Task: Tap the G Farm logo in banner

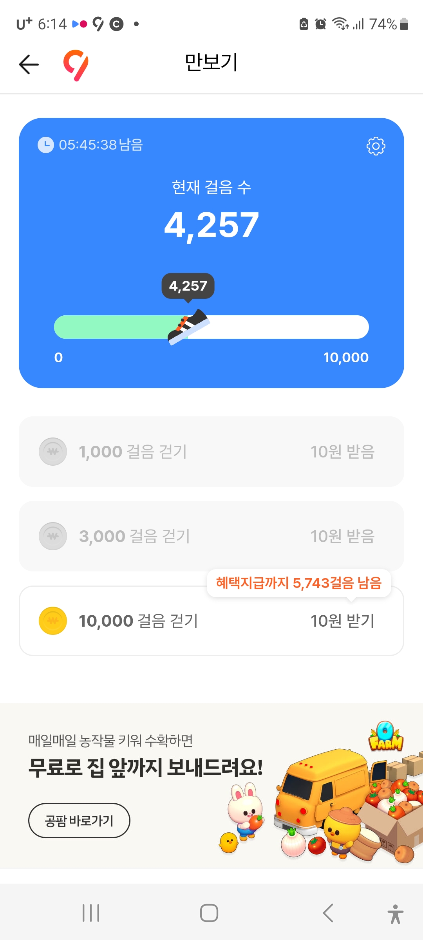Action: tap(386, 737)
